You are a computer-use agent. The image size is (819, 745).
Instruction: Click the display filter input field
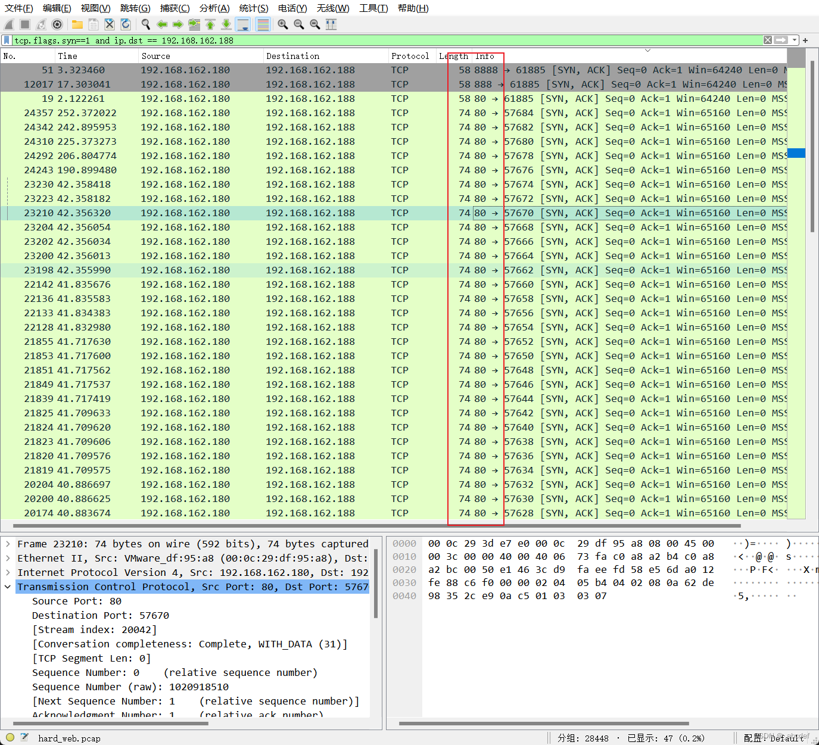[x=387, y=40]
